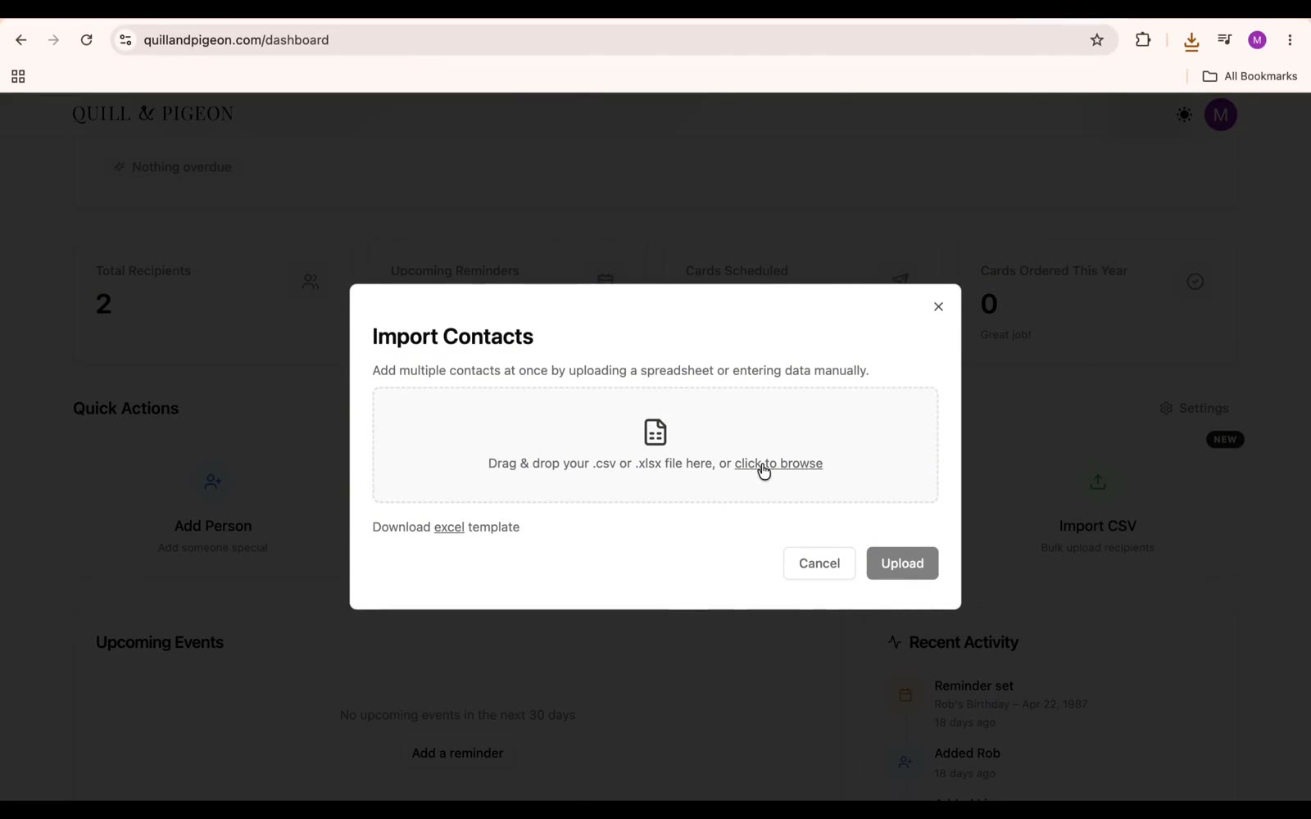Toggle the light/dark theme sun icon
Image resolution: width=1311 pixels, height=819 pixels.
[1184, 115]
